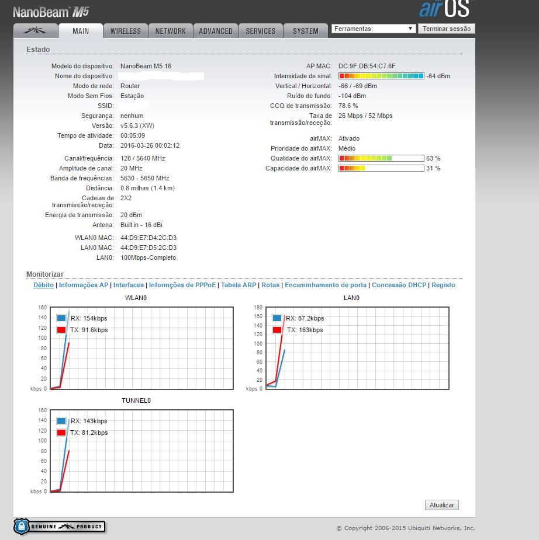Expand the Ferramentas dropdown
This screenshot has width=539, height=540.
374,29
